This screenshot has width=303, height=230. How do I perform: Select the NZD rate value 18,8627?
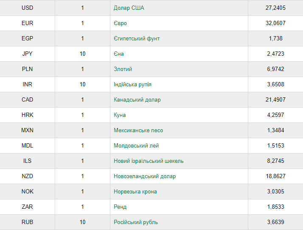pyautogui.click(x=275, y=176)
